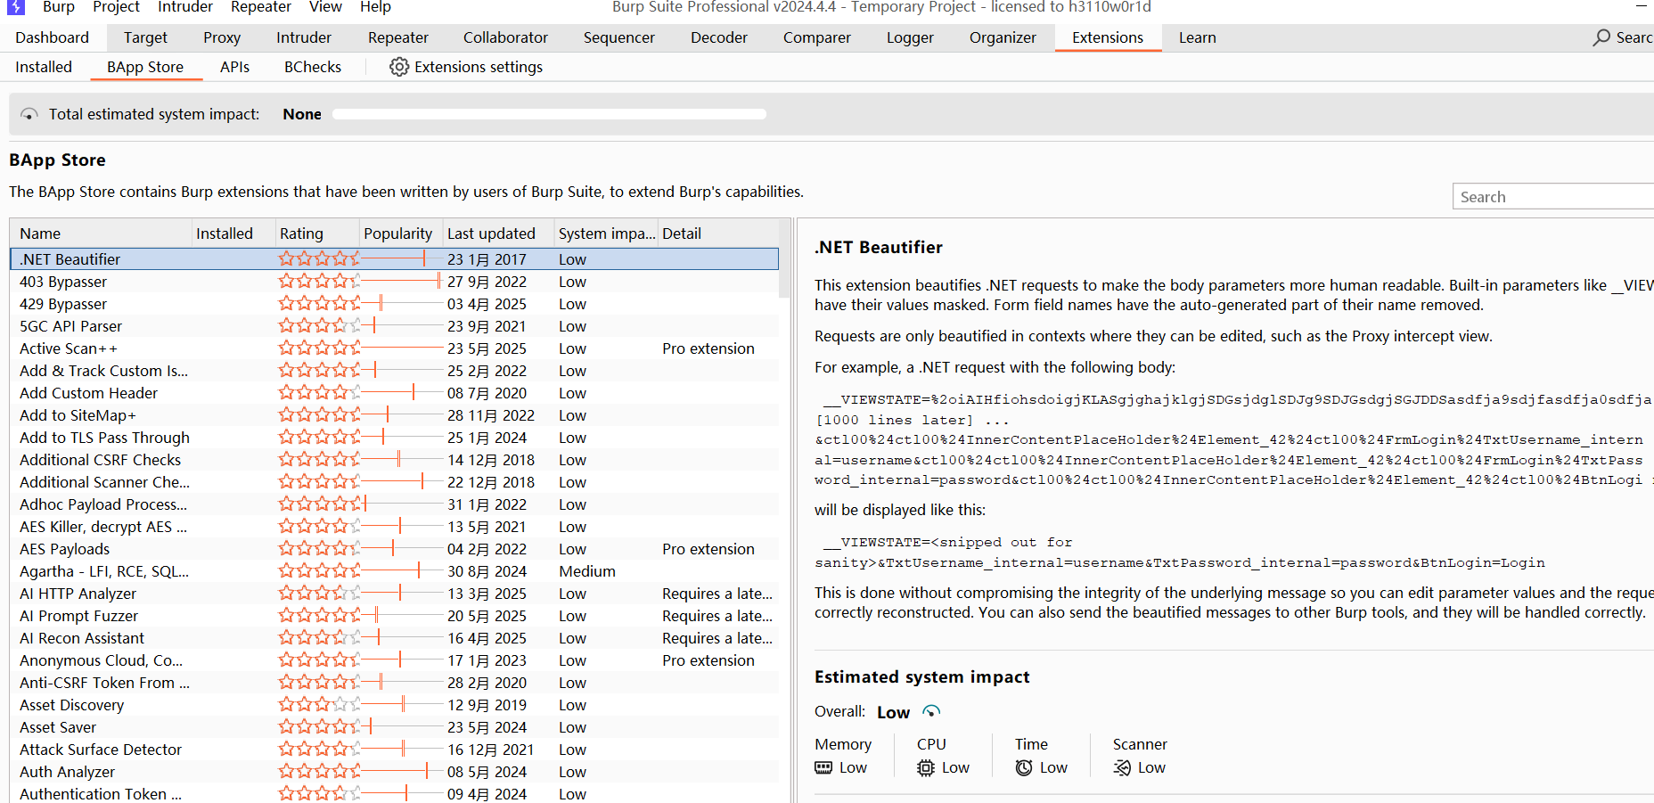Switch to the Decoder tab
Viewport: 1654px width, 803px height.
[x=719, y=37]
